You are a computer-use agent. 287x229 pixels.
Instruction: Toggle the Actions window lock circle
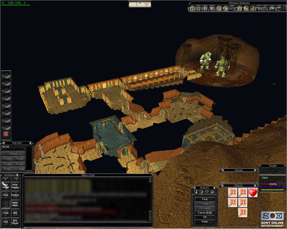pyautogui.click(x=194, y=188)
